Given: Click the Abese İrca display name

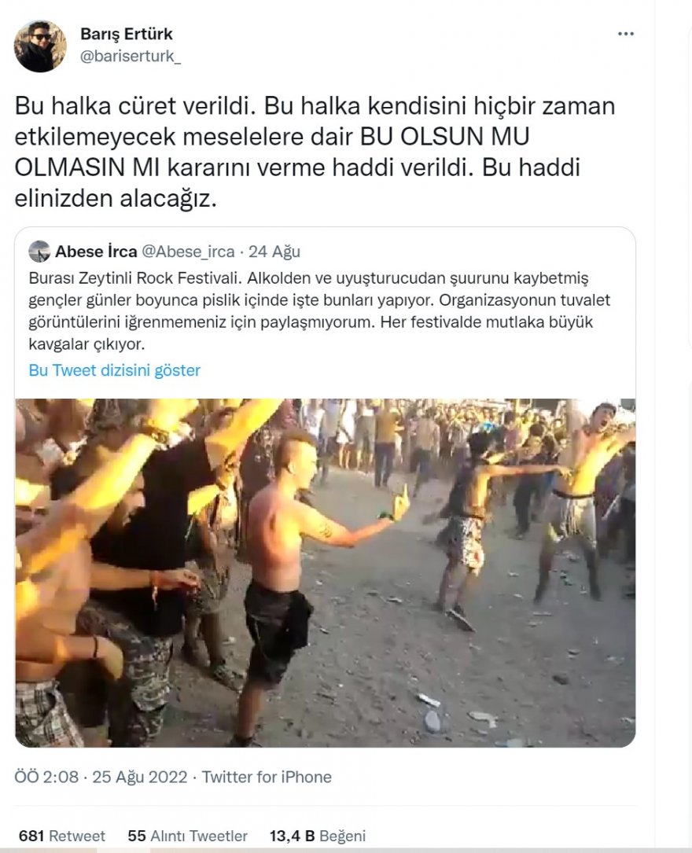Looking at the screenshot, I should pos(96,252).
